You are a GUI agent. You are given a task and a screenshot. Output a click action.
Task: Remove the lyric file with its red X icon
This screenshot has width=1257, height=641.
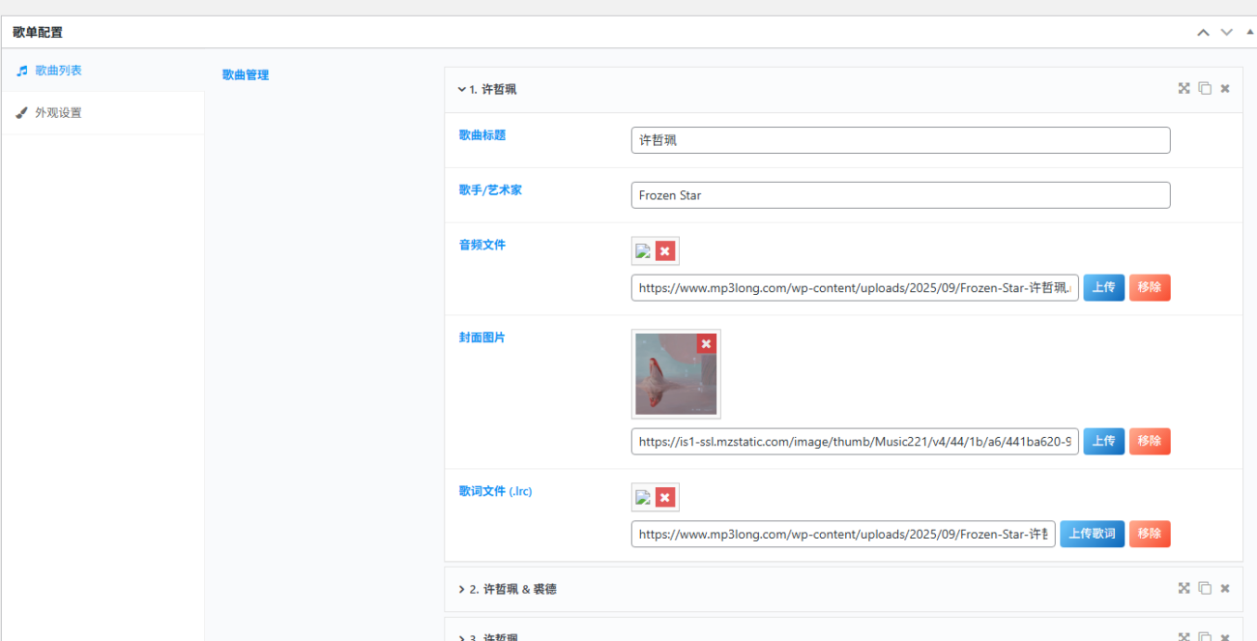(x=664, y=497)
